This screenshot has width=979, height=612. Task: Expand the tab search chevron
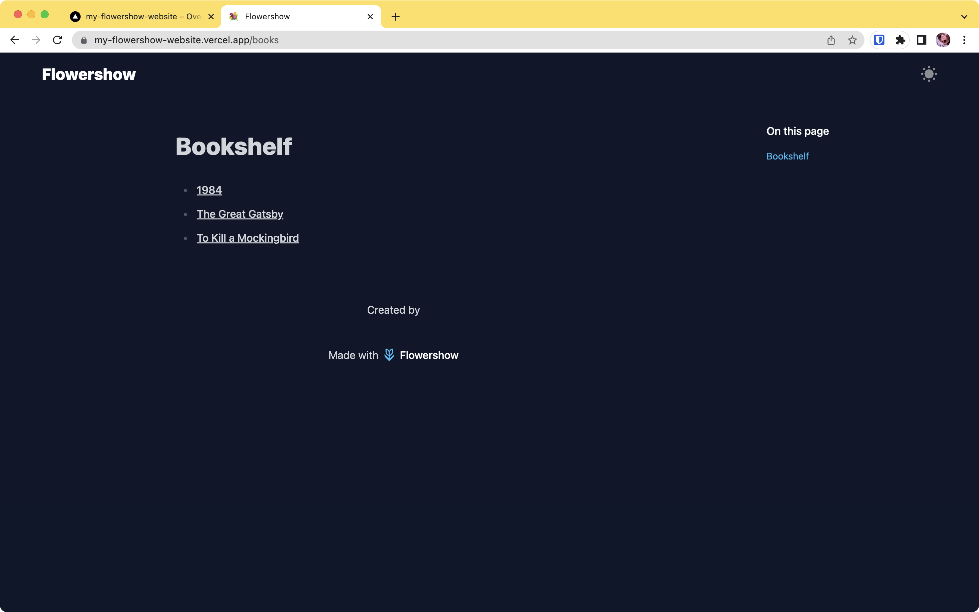click(964, 17)
